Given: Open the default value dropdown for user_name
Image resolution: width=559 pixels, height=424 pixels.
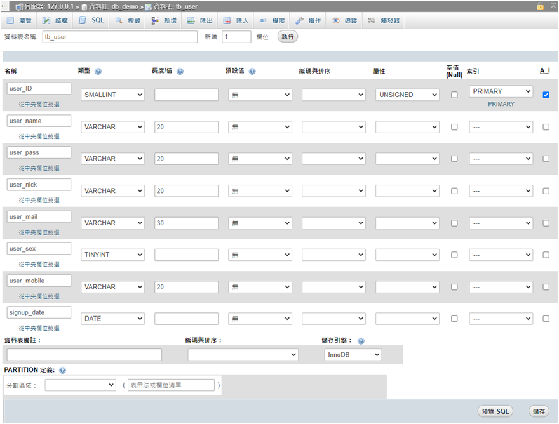Looking at the screenshot, I should click(260, 127).
